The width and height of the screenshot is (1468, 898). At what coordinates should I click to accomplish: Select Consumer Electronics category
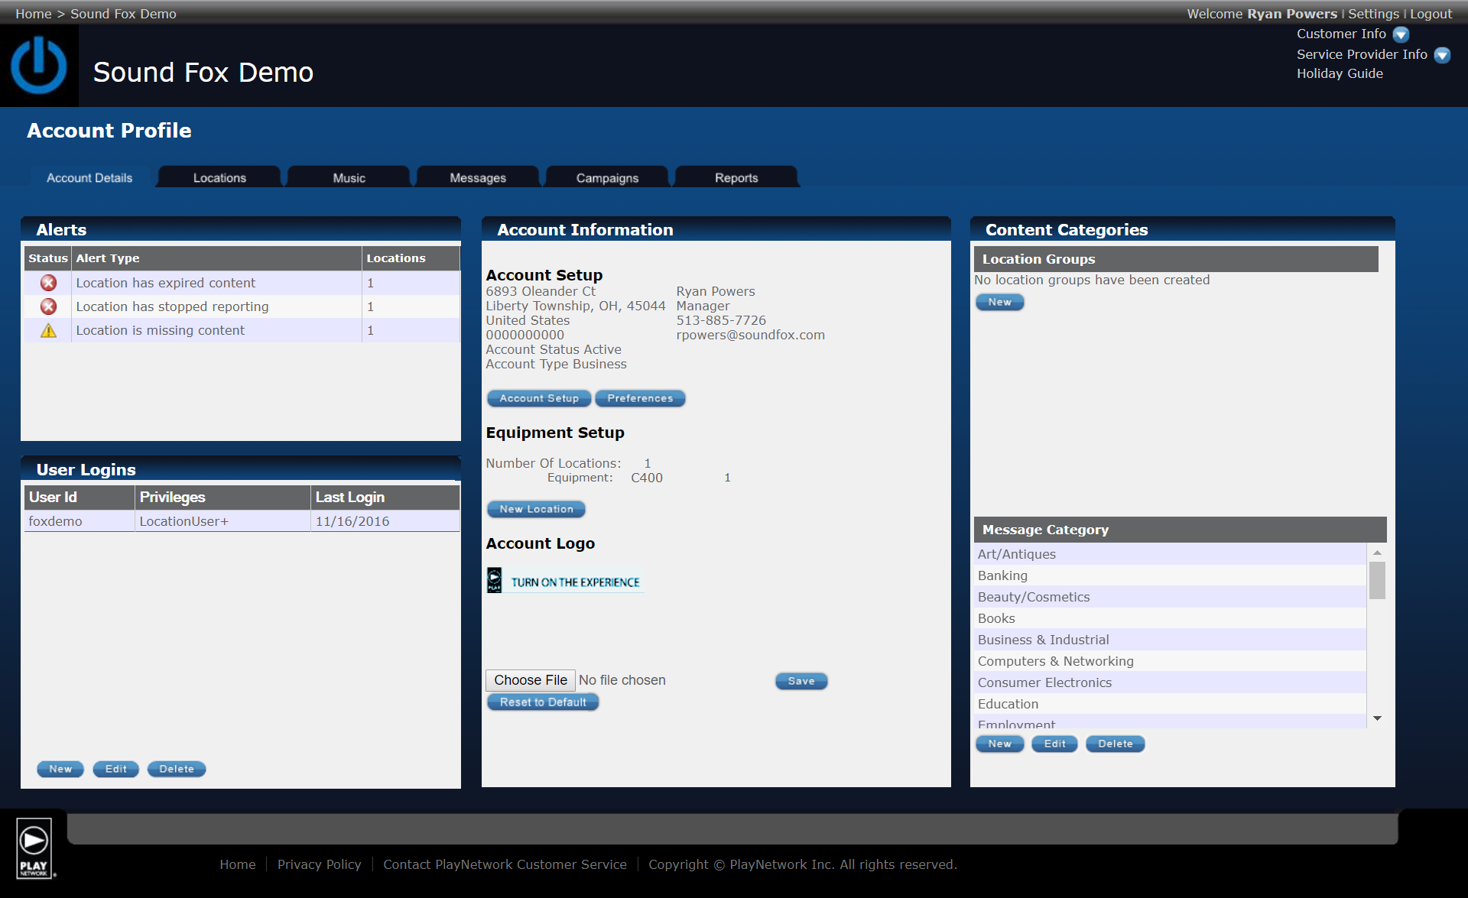tap(1170, 682)
